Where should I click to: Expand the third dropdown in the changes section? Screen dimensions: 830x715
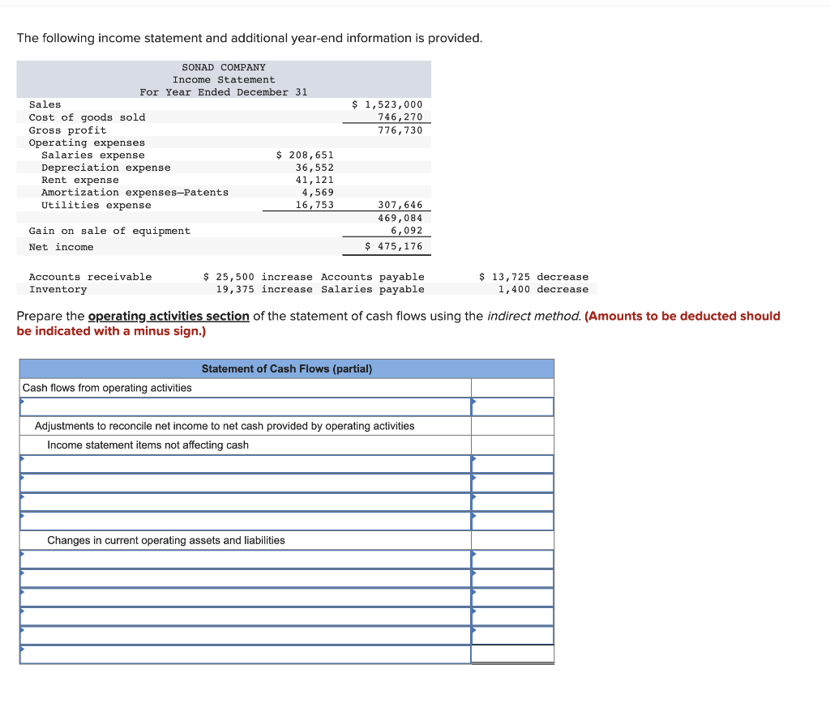pos(243,597)
